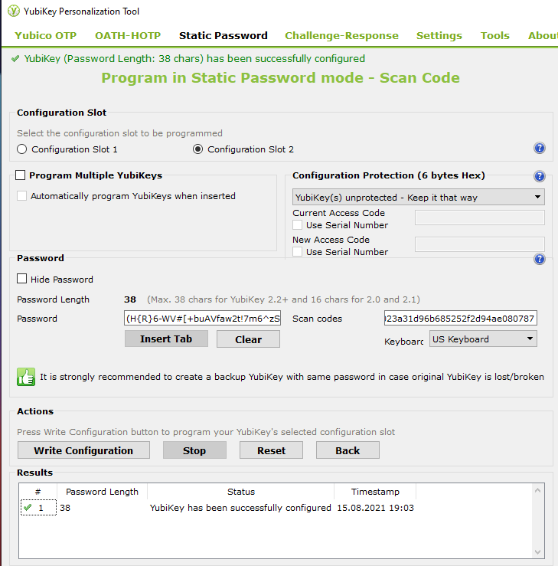Click results scrollbar down arrow
Viewport: 558px width, 566px height.
point(537,552)
